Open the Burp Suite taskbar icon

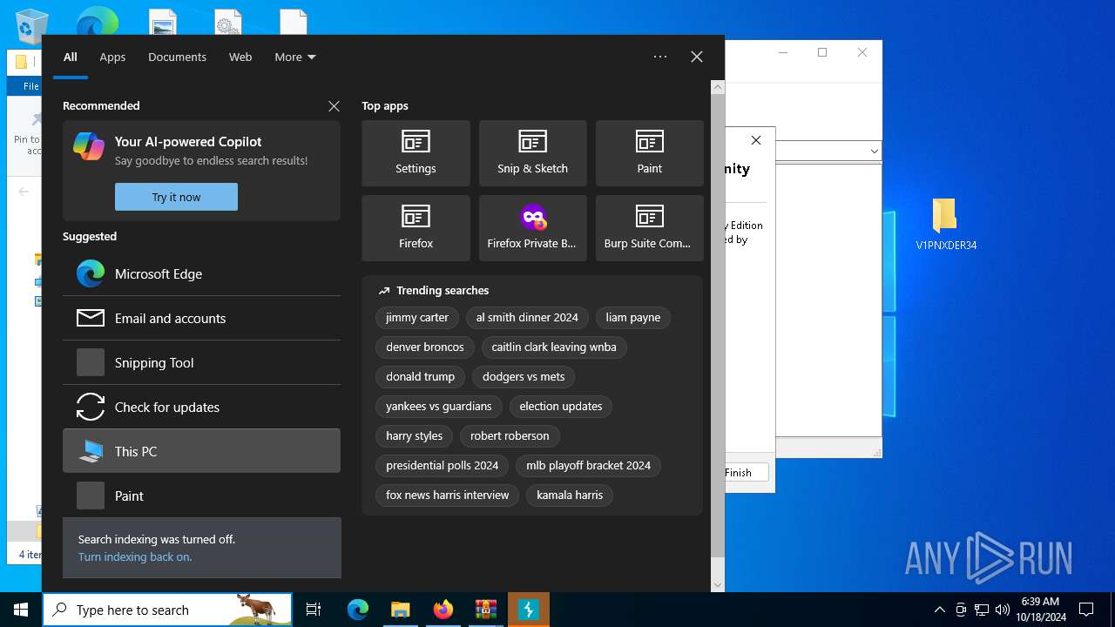528,610
